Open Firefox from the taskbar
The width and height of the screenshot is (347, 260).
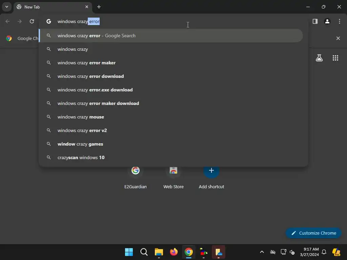[x=174, y=252]
